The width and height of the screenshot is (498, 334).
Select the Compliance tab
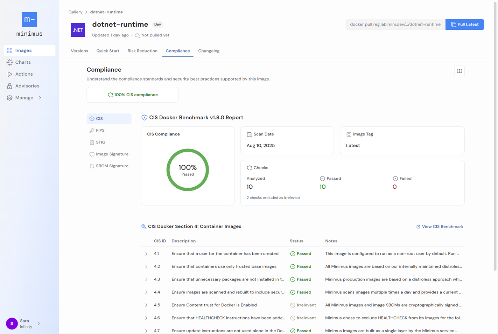point(178,51)
